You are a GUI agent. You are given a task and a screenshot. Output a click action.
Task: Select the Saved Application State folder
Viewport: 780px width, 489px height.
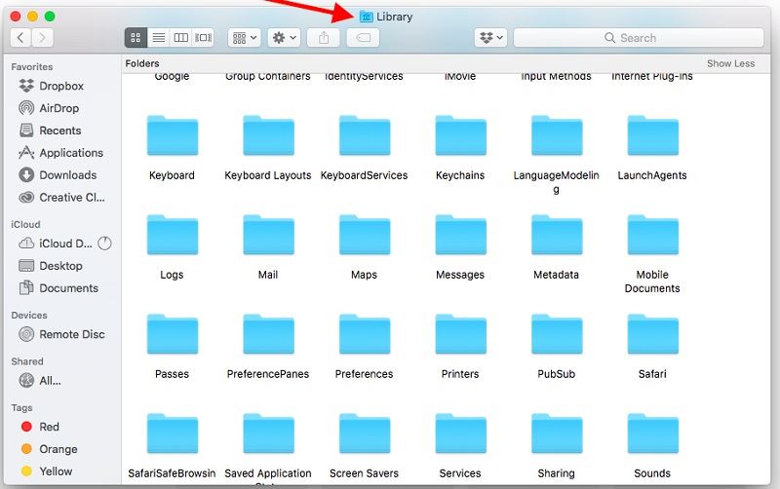coord(268,433)
